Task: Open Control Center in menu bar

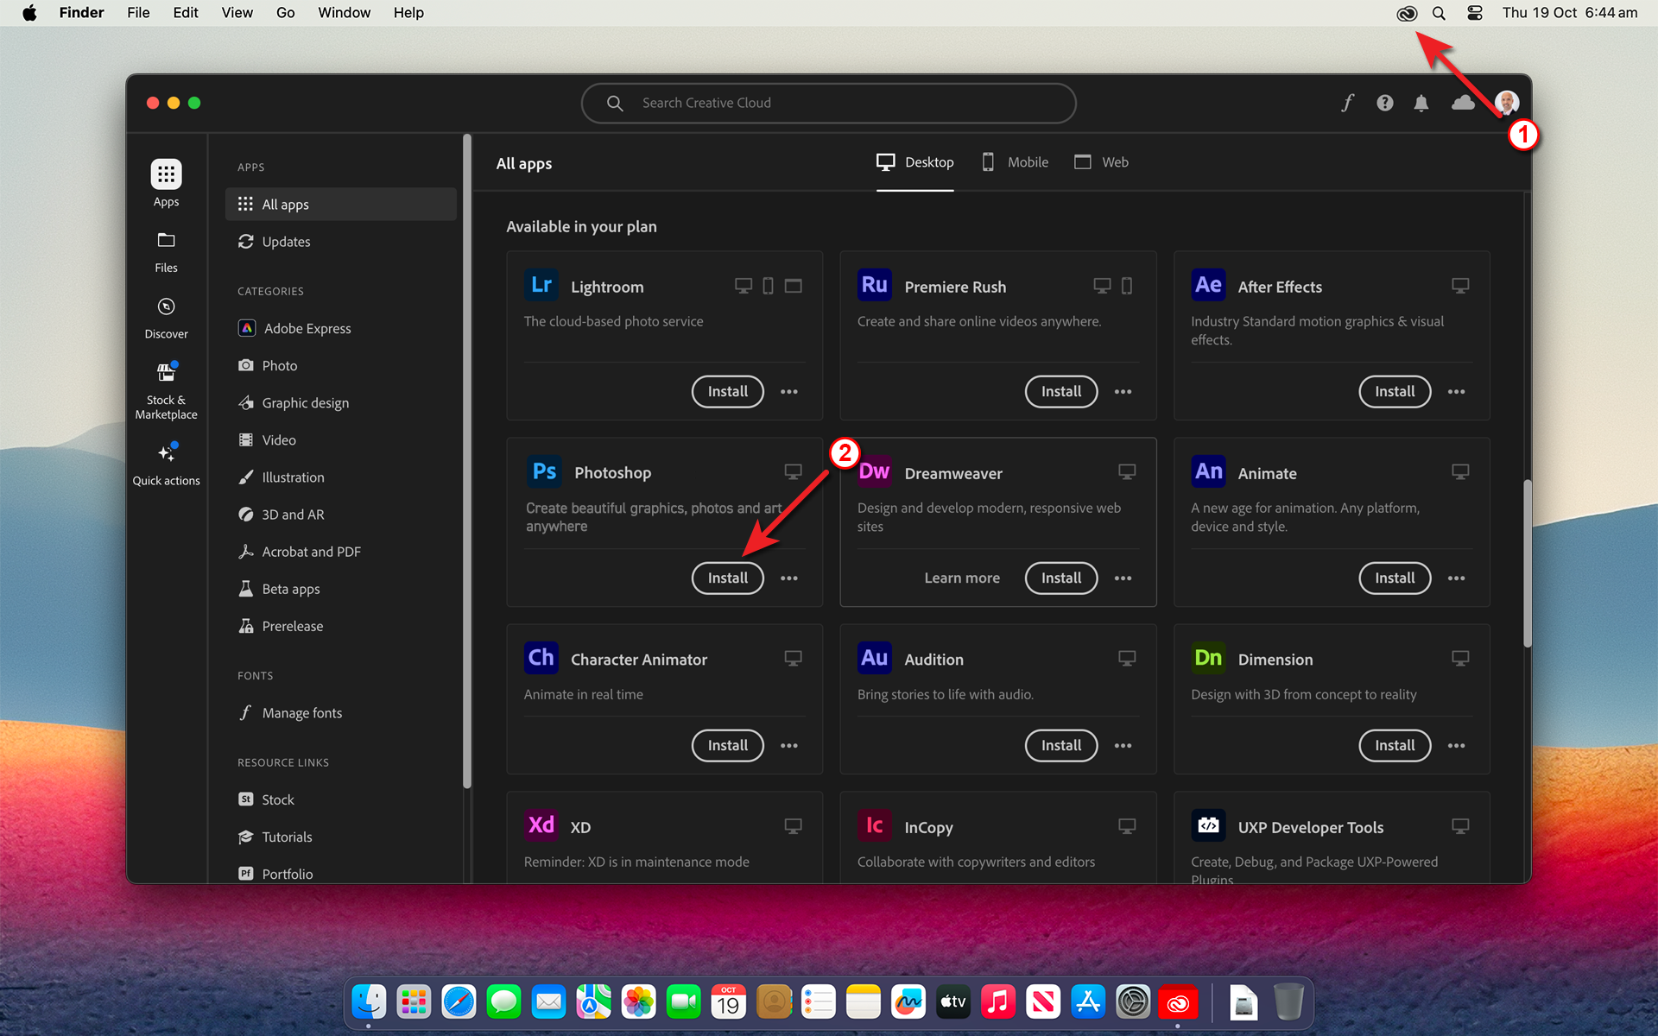Action: [1475, 13]
